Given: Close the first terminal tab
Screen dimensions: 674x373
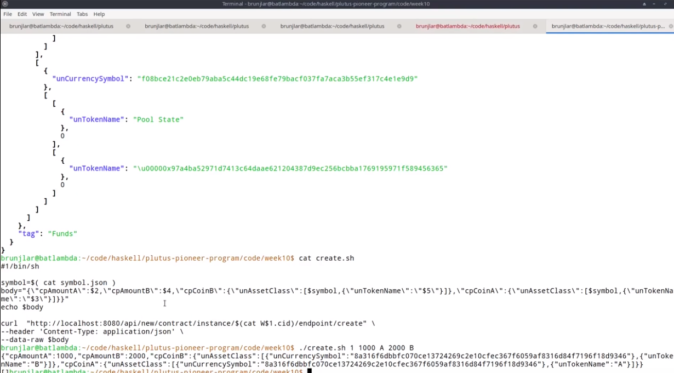Looking at the screenshot, I should pyautogui.click(x=128, y=26).
